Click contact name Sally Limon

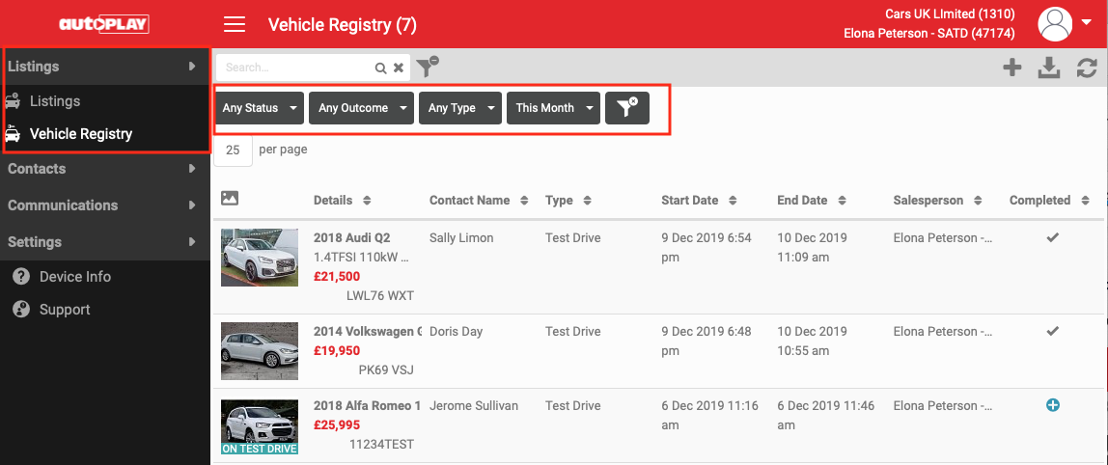tap(461, 237)
